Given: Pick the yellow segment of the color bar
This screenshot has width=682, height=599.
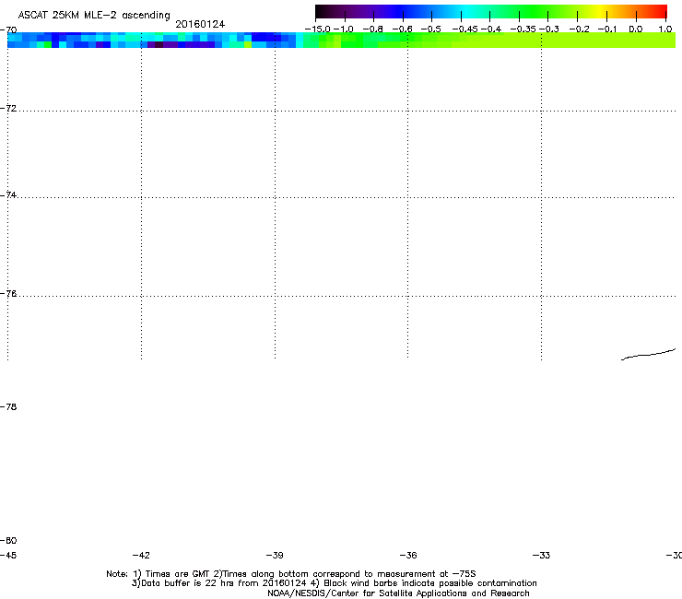Looking at the screenshot, I should pos(600,11).
